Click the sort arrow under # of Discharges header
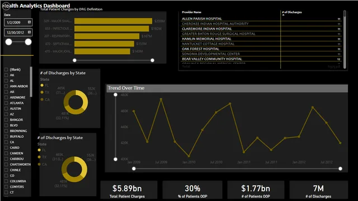 pyautogui.click(x=284, y=15)
